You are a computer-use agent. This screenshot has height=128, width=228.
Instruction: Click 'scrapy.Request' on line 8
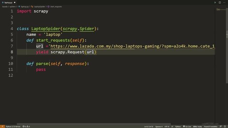click(x=67, y=52)
